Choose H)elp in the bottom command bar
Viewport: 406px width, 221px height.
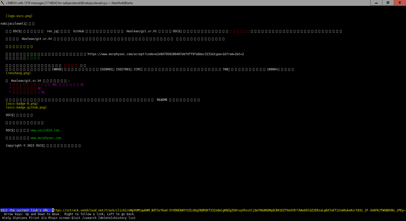(7, 218)
